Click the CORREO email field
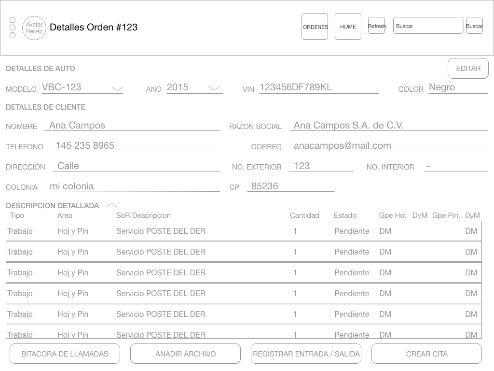Image resolution: width=494 pixels, height=371 pixels. 388,146
